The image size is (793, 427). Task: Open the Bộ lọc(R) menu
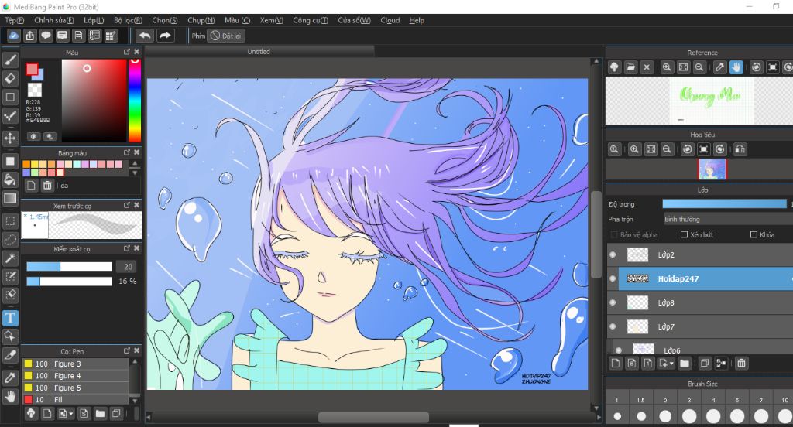(128, 20)
